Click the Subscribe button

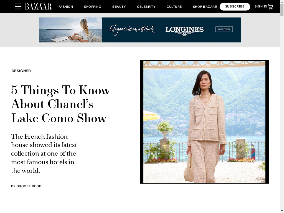[235, 7]
